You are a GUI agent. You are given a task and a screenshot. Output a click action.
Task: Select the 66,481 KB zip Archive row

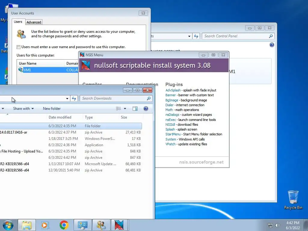(71, 170)
